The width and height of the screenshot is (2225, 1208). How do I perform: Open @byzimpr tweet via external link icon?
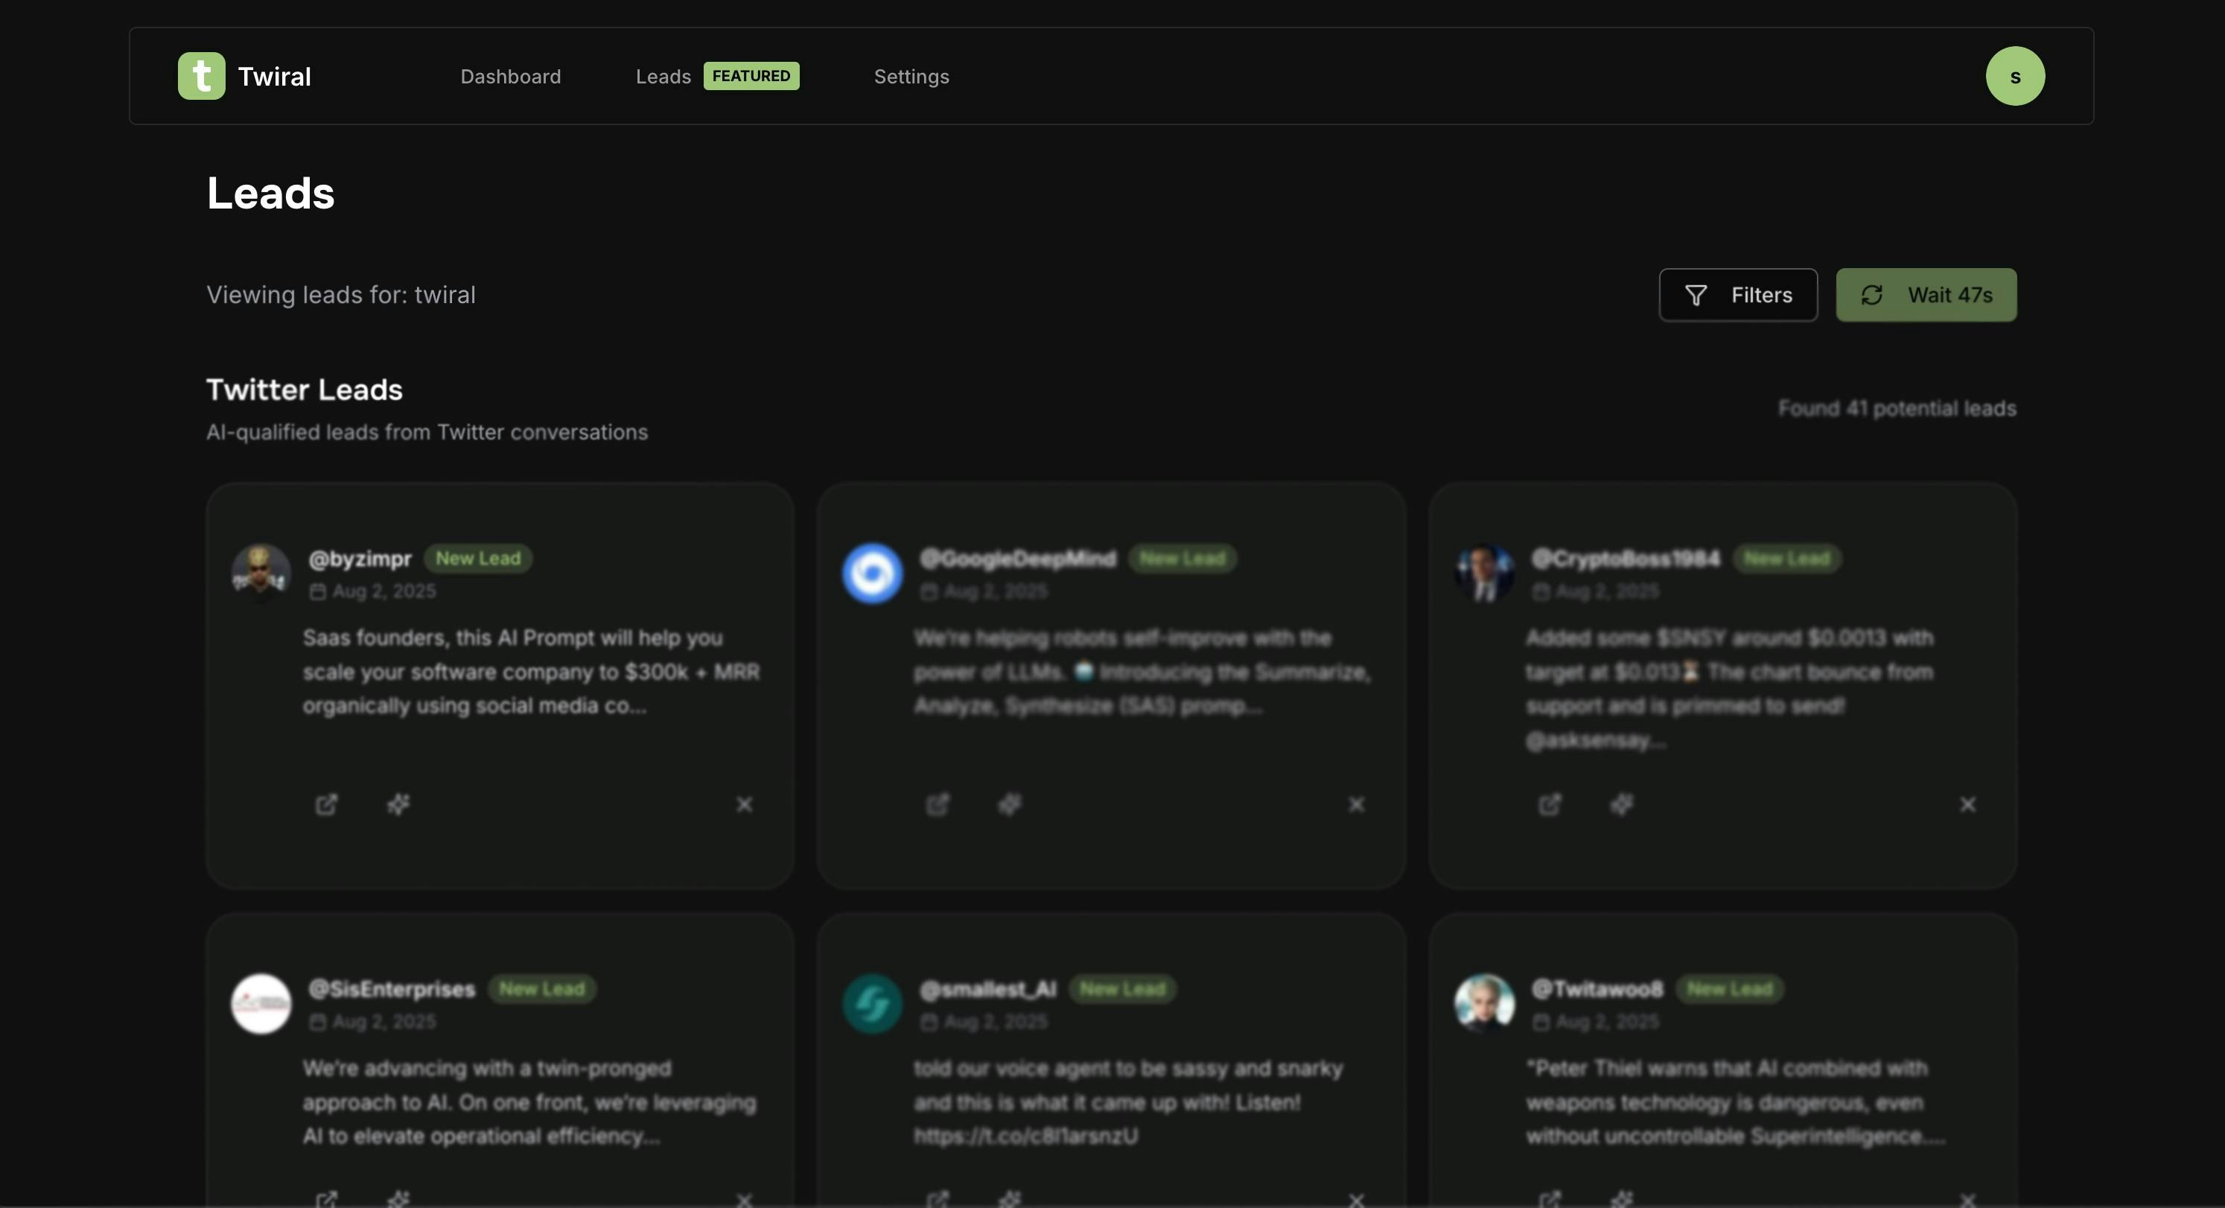[325, 804]
